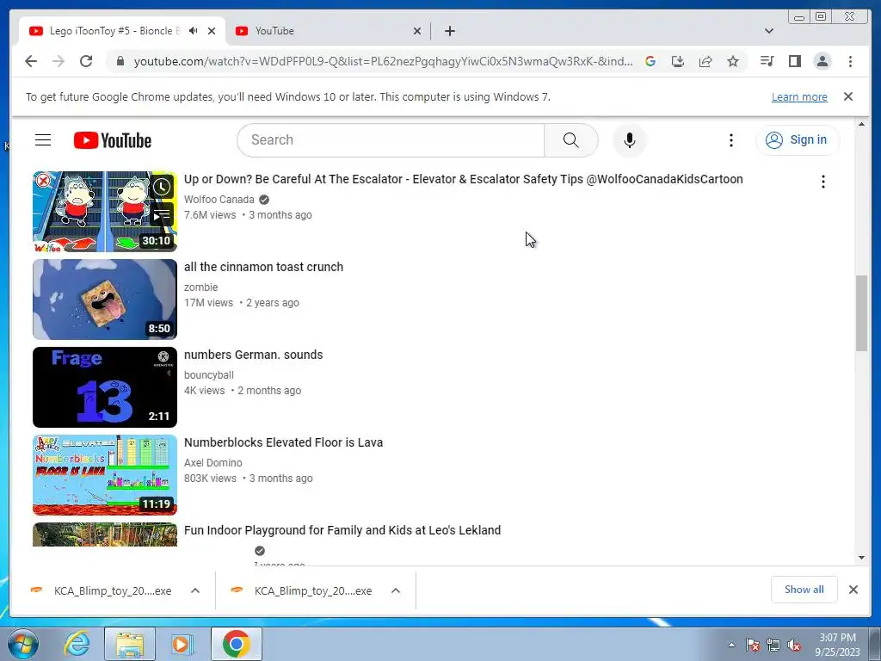Open the YouTube hamburger guide menu
This screenshot has width=881, height=661.
[43, 140]
